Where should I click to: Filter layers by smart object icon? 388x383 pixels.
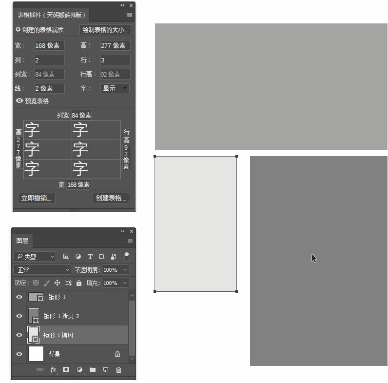pyautogui.click(x=114, y=257)
